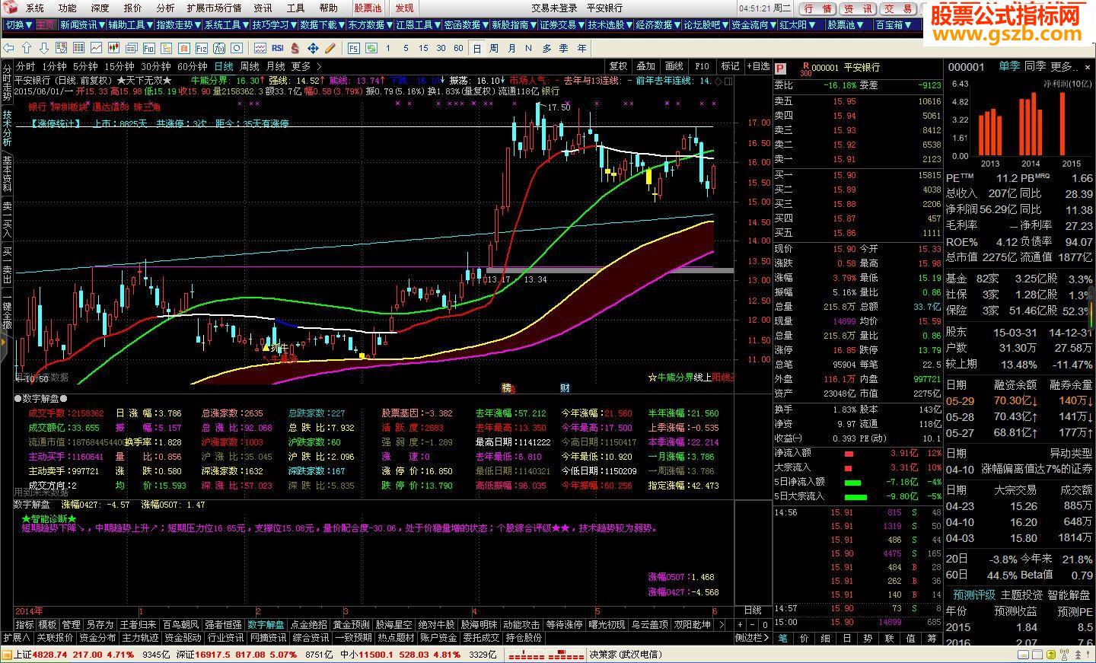Image resolution: width=1096 pixels, height=663 pixels.
Task: Click the red P icon in quote panel
Action: (x=780, y=67)
